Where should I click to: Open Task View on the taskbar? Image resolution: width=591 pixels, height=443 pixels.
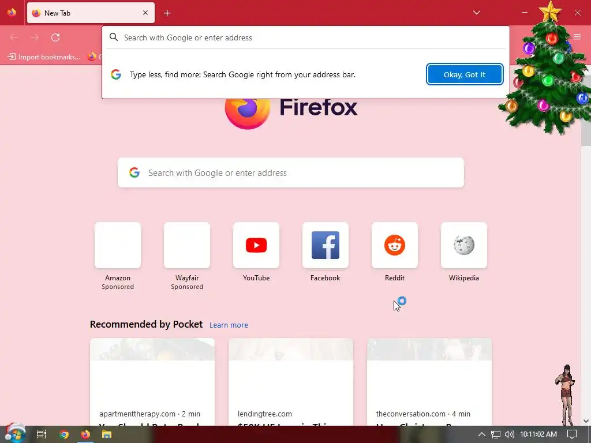click(42, 434)
